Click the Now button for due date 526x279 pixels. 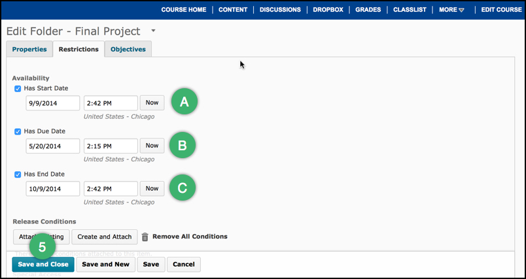pyautogui.click(x=152, y=146)
